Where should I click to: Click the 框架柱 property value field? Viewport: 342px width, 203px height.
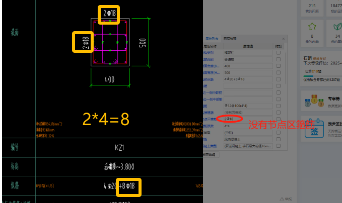[x=248, y=53]
